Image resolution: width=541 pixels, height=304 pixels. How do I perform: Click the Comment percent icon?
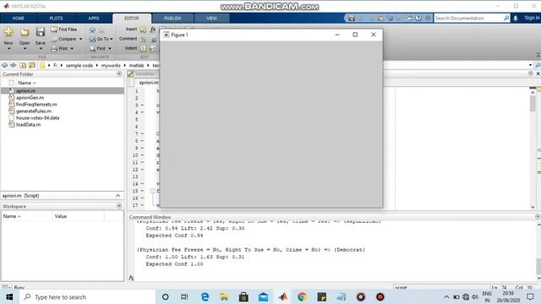click(x=143, y=40)
